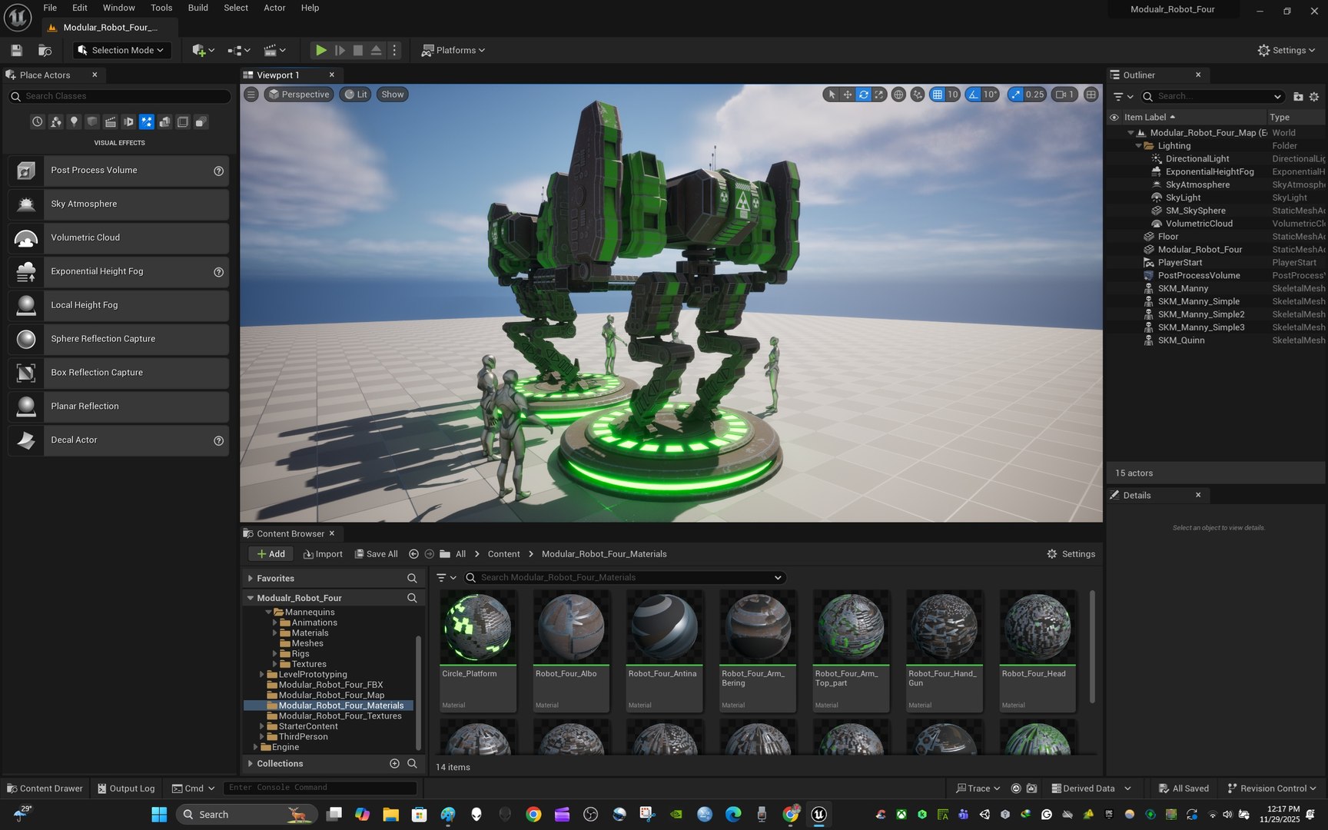Viewport: 1328px width, 830px height.
Task: Select Sky Atmosphere actor entry
Action: (x=118, y=204)
